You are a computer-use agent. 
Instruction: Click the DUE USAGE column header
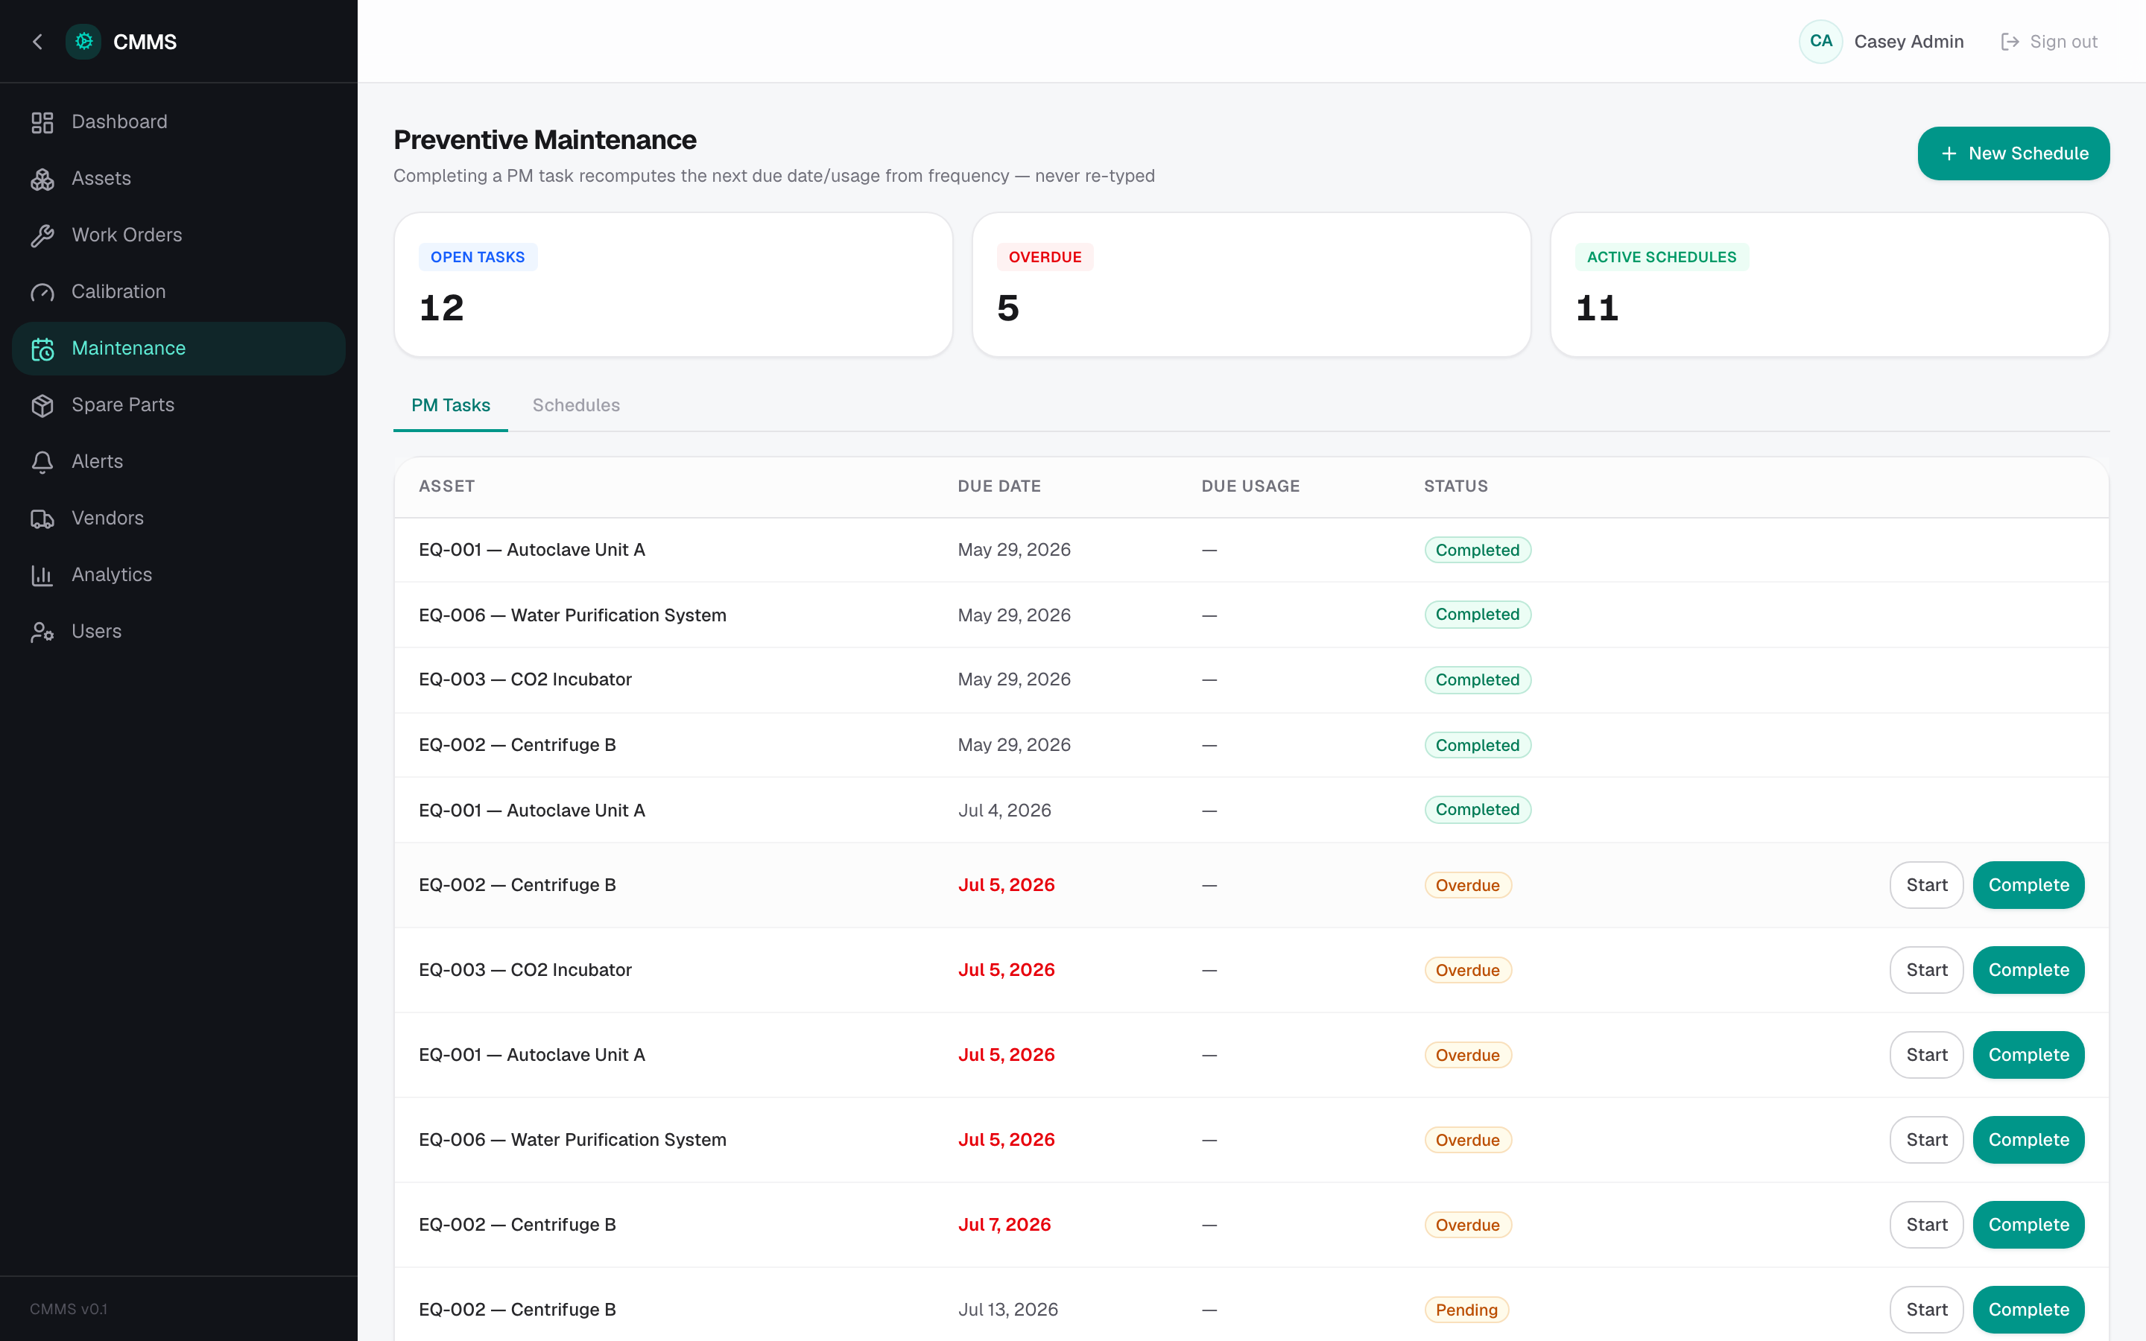1250,486
